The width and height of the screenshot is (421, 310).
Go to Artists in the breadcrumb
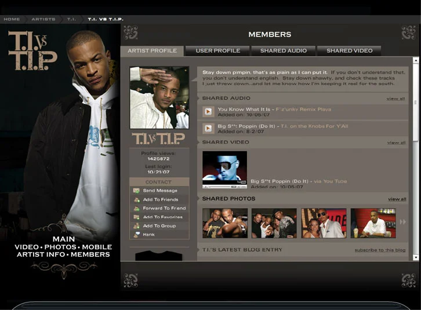pos(43,19)
